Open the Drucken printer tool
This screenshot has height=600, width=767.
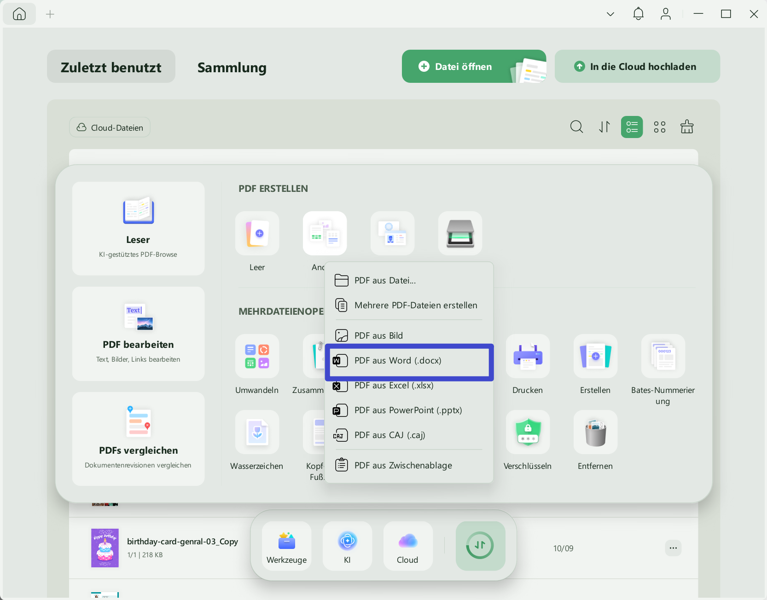pyautogui.click(x=528, y=356)
